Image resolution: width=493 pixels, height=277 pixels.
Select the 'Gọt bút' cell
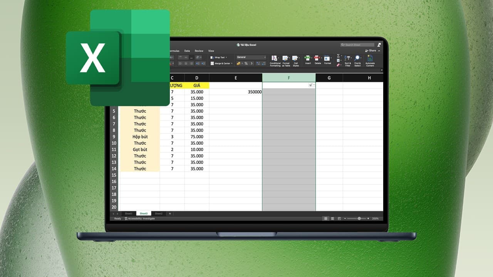(x=140, y=149)
